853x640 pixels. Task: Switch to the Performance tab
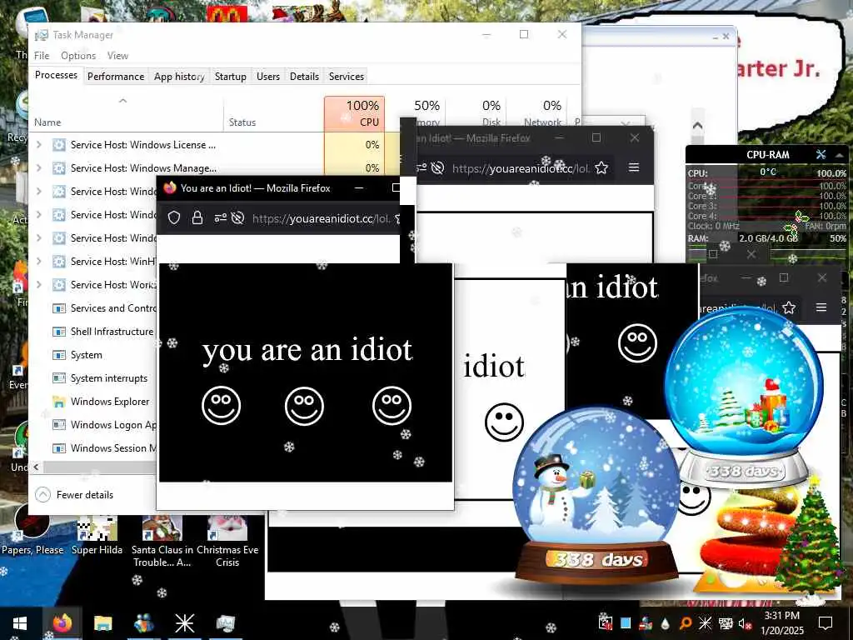pyautogui.click(x=116, y=76)
